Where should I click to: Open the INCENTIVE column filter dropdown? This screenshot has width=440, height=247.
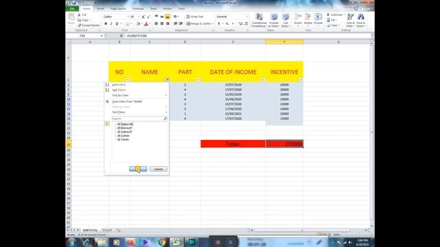pyautogui.click(x=300, y=80)
